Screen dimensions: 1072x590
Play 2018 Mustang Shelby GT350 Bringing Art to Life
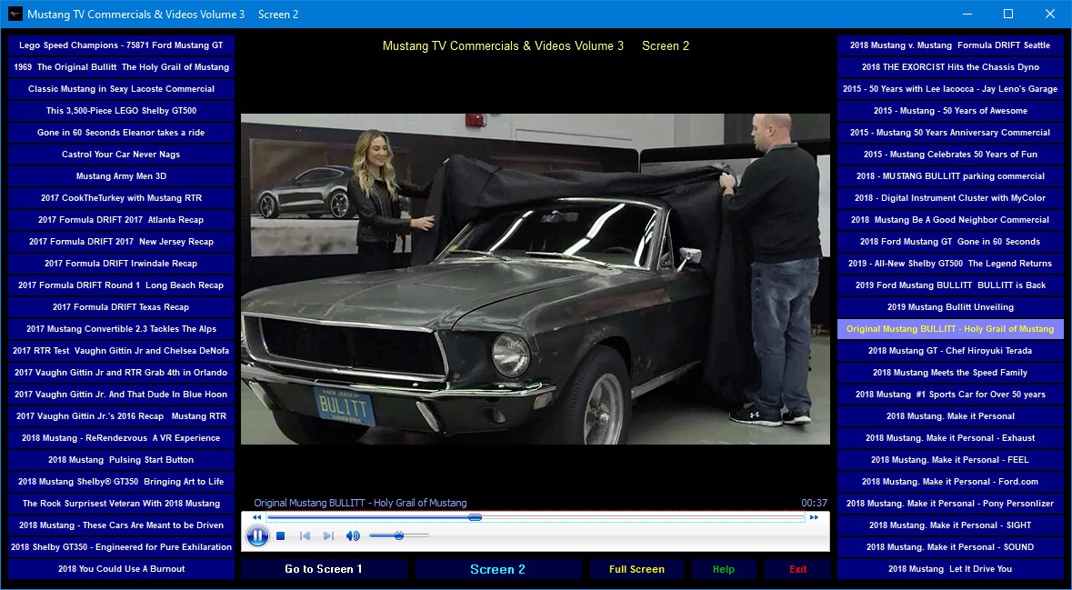pos(121,482)
